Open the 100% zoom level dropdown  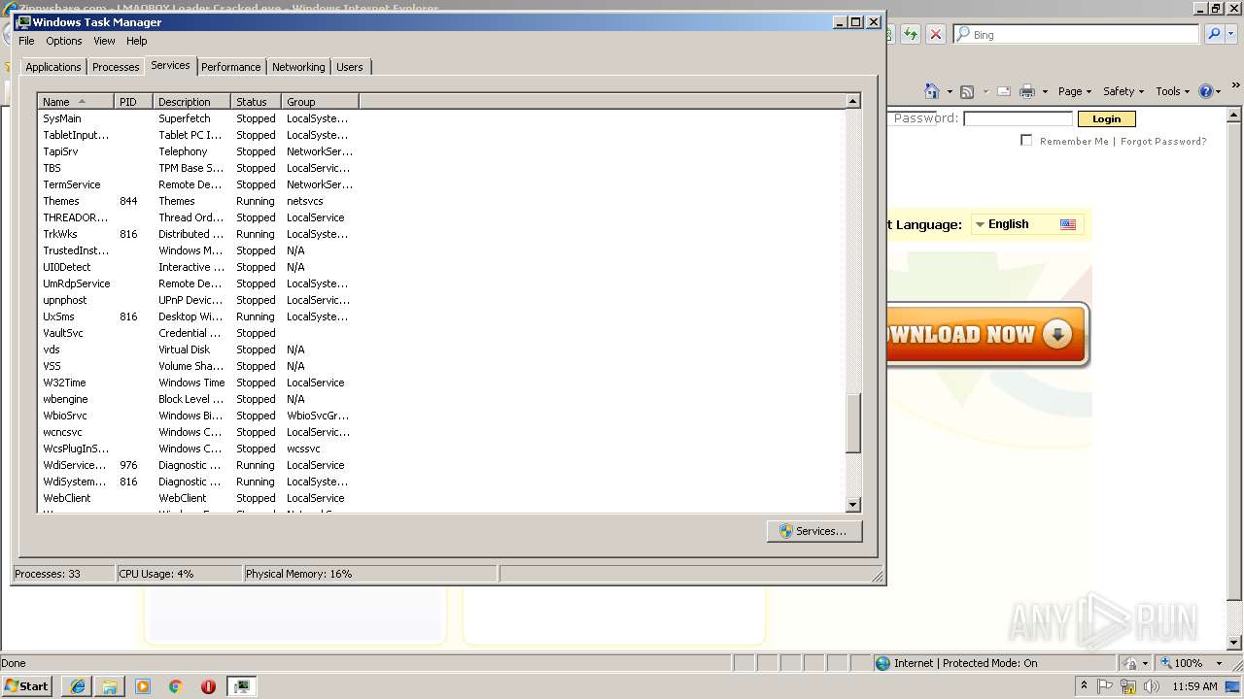[1219, 663]
